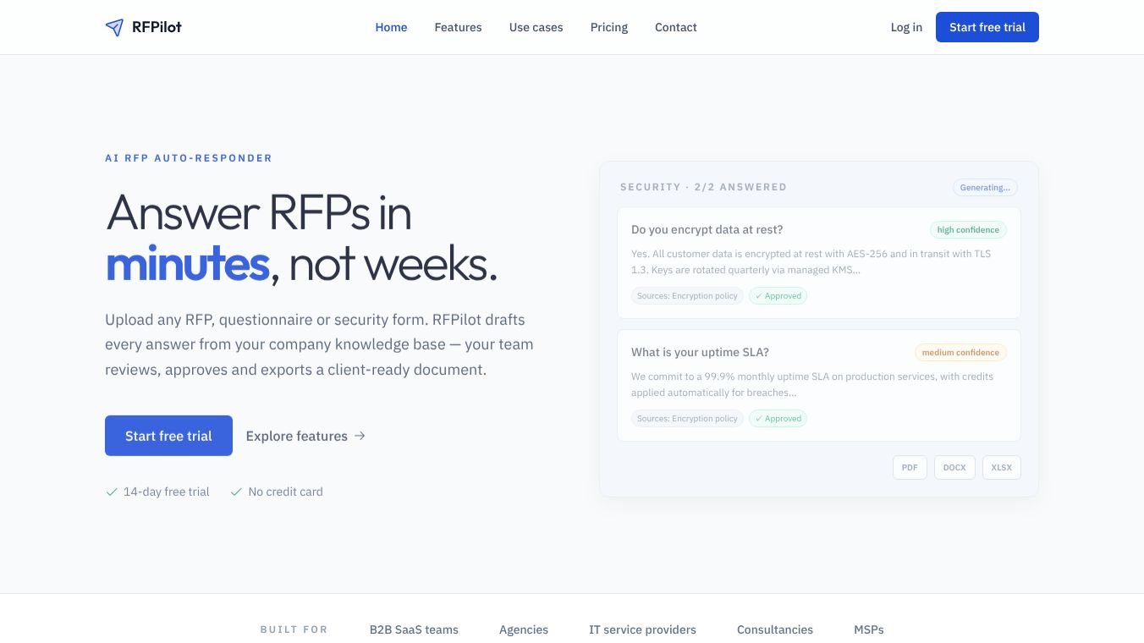The height and width of the screenshot is (643, 1144).
Task: Click the arrow icon beside Explore features
Action: point(360,436)
